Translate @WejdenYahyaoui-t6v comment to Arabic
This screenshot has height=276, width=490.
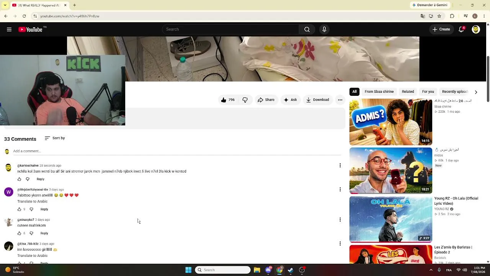pos(33,202)
